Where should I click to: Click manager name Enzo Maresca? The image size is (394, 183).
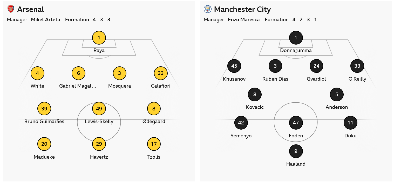tap(244, 19)
